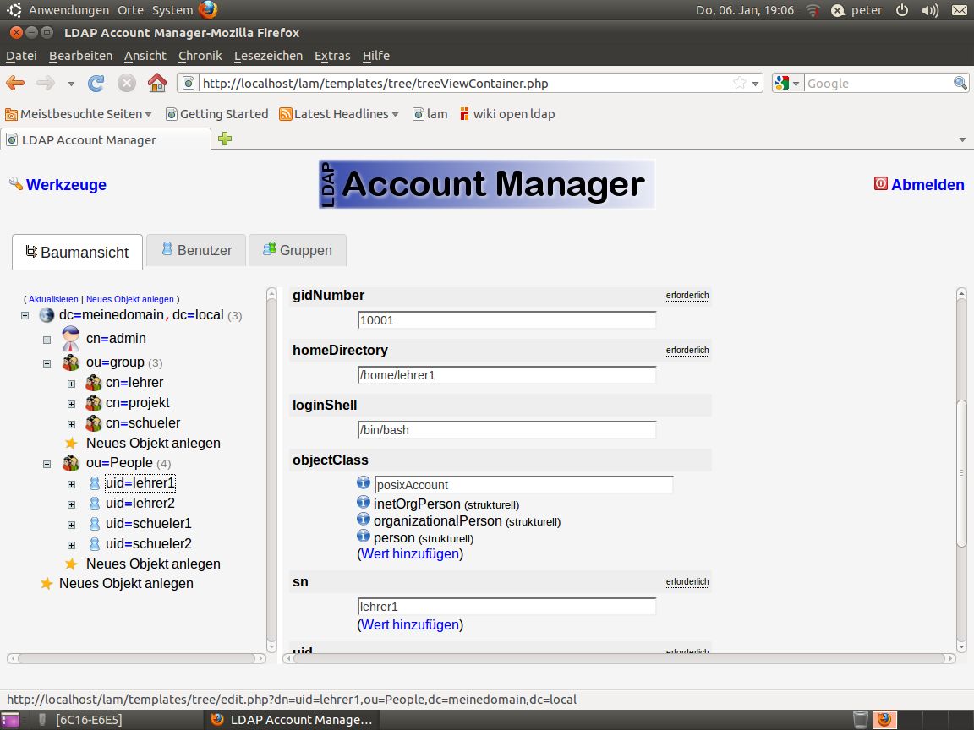This screenshot has width=974, height=730.
Task: Switch to the Gruppen tab
Action: (x=297, y=250)
